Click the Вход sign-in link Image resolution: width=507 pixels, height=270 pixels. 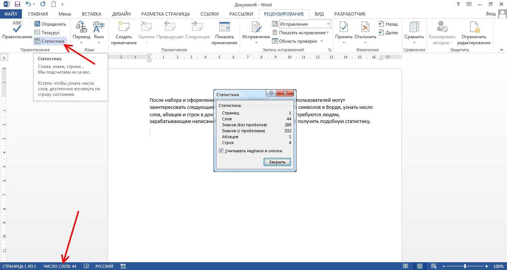[x=491, y=14]
